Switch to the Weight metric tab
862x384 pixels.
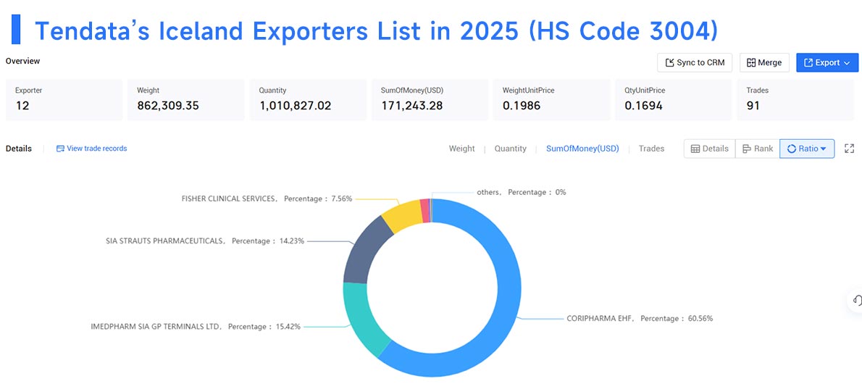pos(462,149)
